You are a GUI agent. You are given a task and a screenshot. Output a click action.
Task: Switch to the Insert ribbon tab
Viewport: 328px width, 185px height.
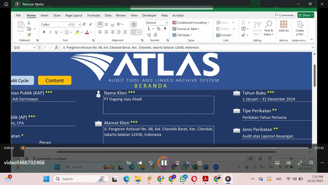pyautogui.click(x=45, y=15)
